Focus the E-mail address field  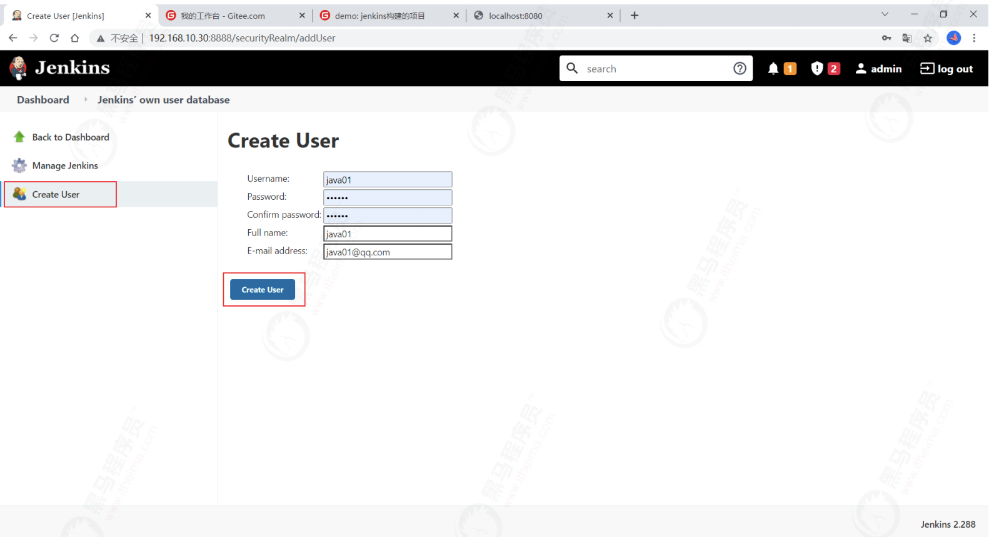click(x=388, y=252)
